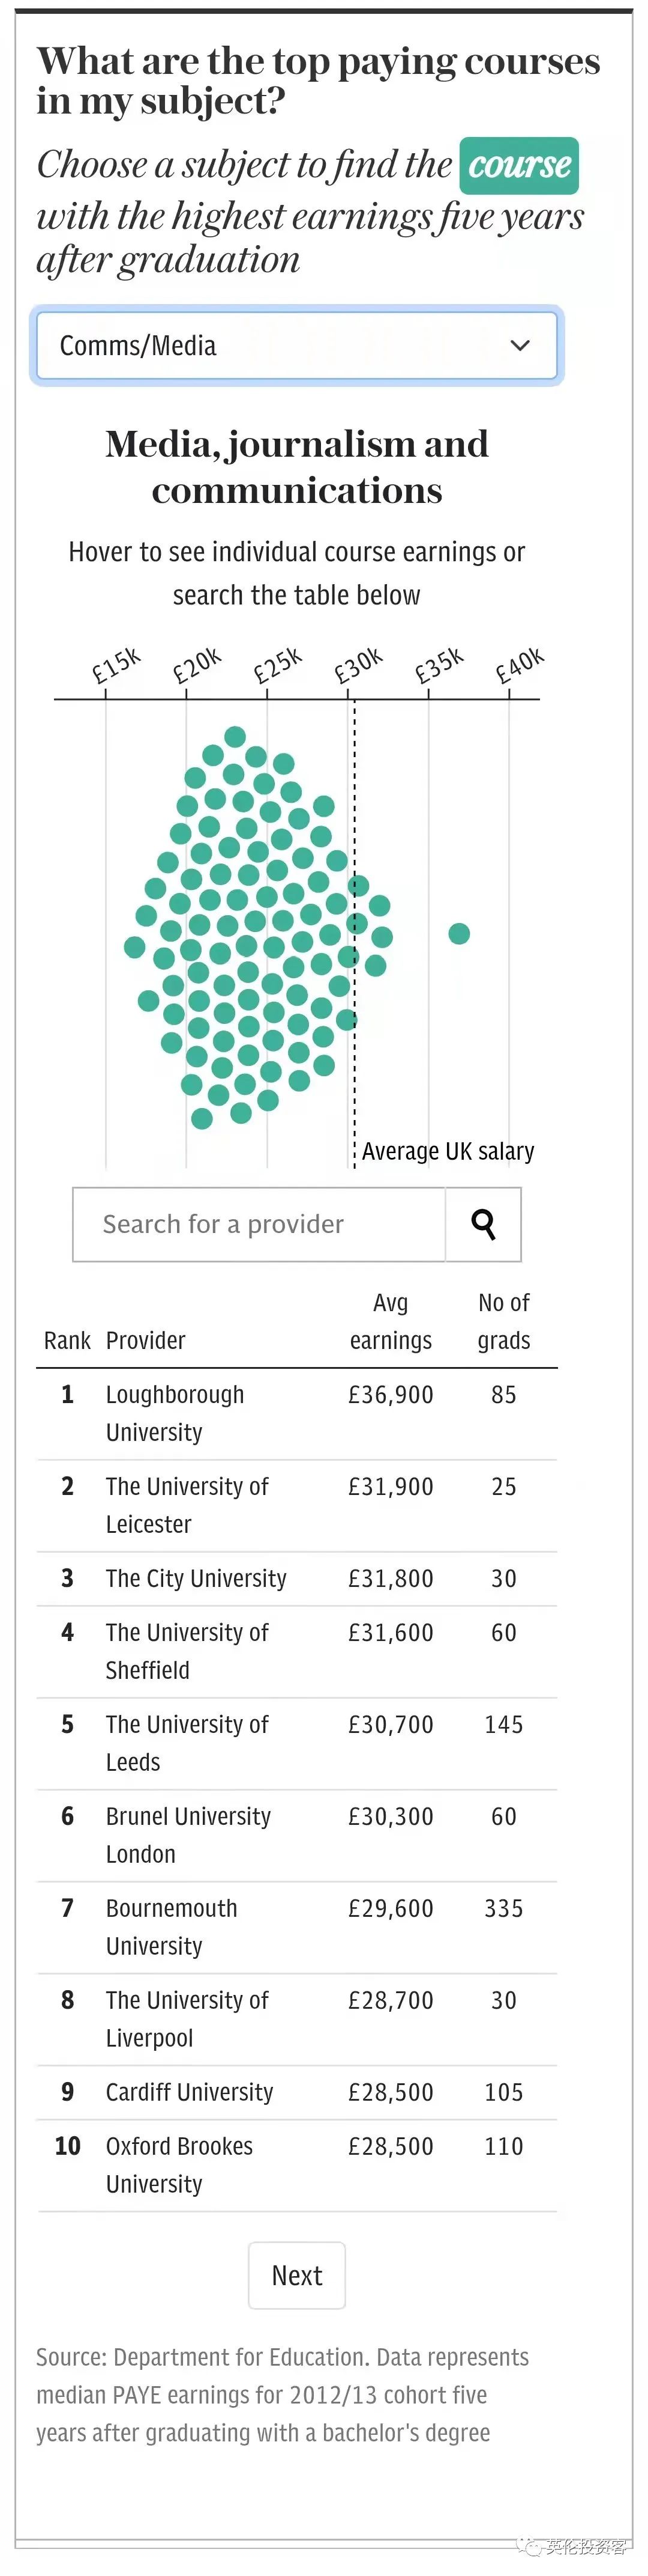This screenshot has height=2576, width=648.
Task: Select The University of Sheffield row
Action: click(296, 1652)
